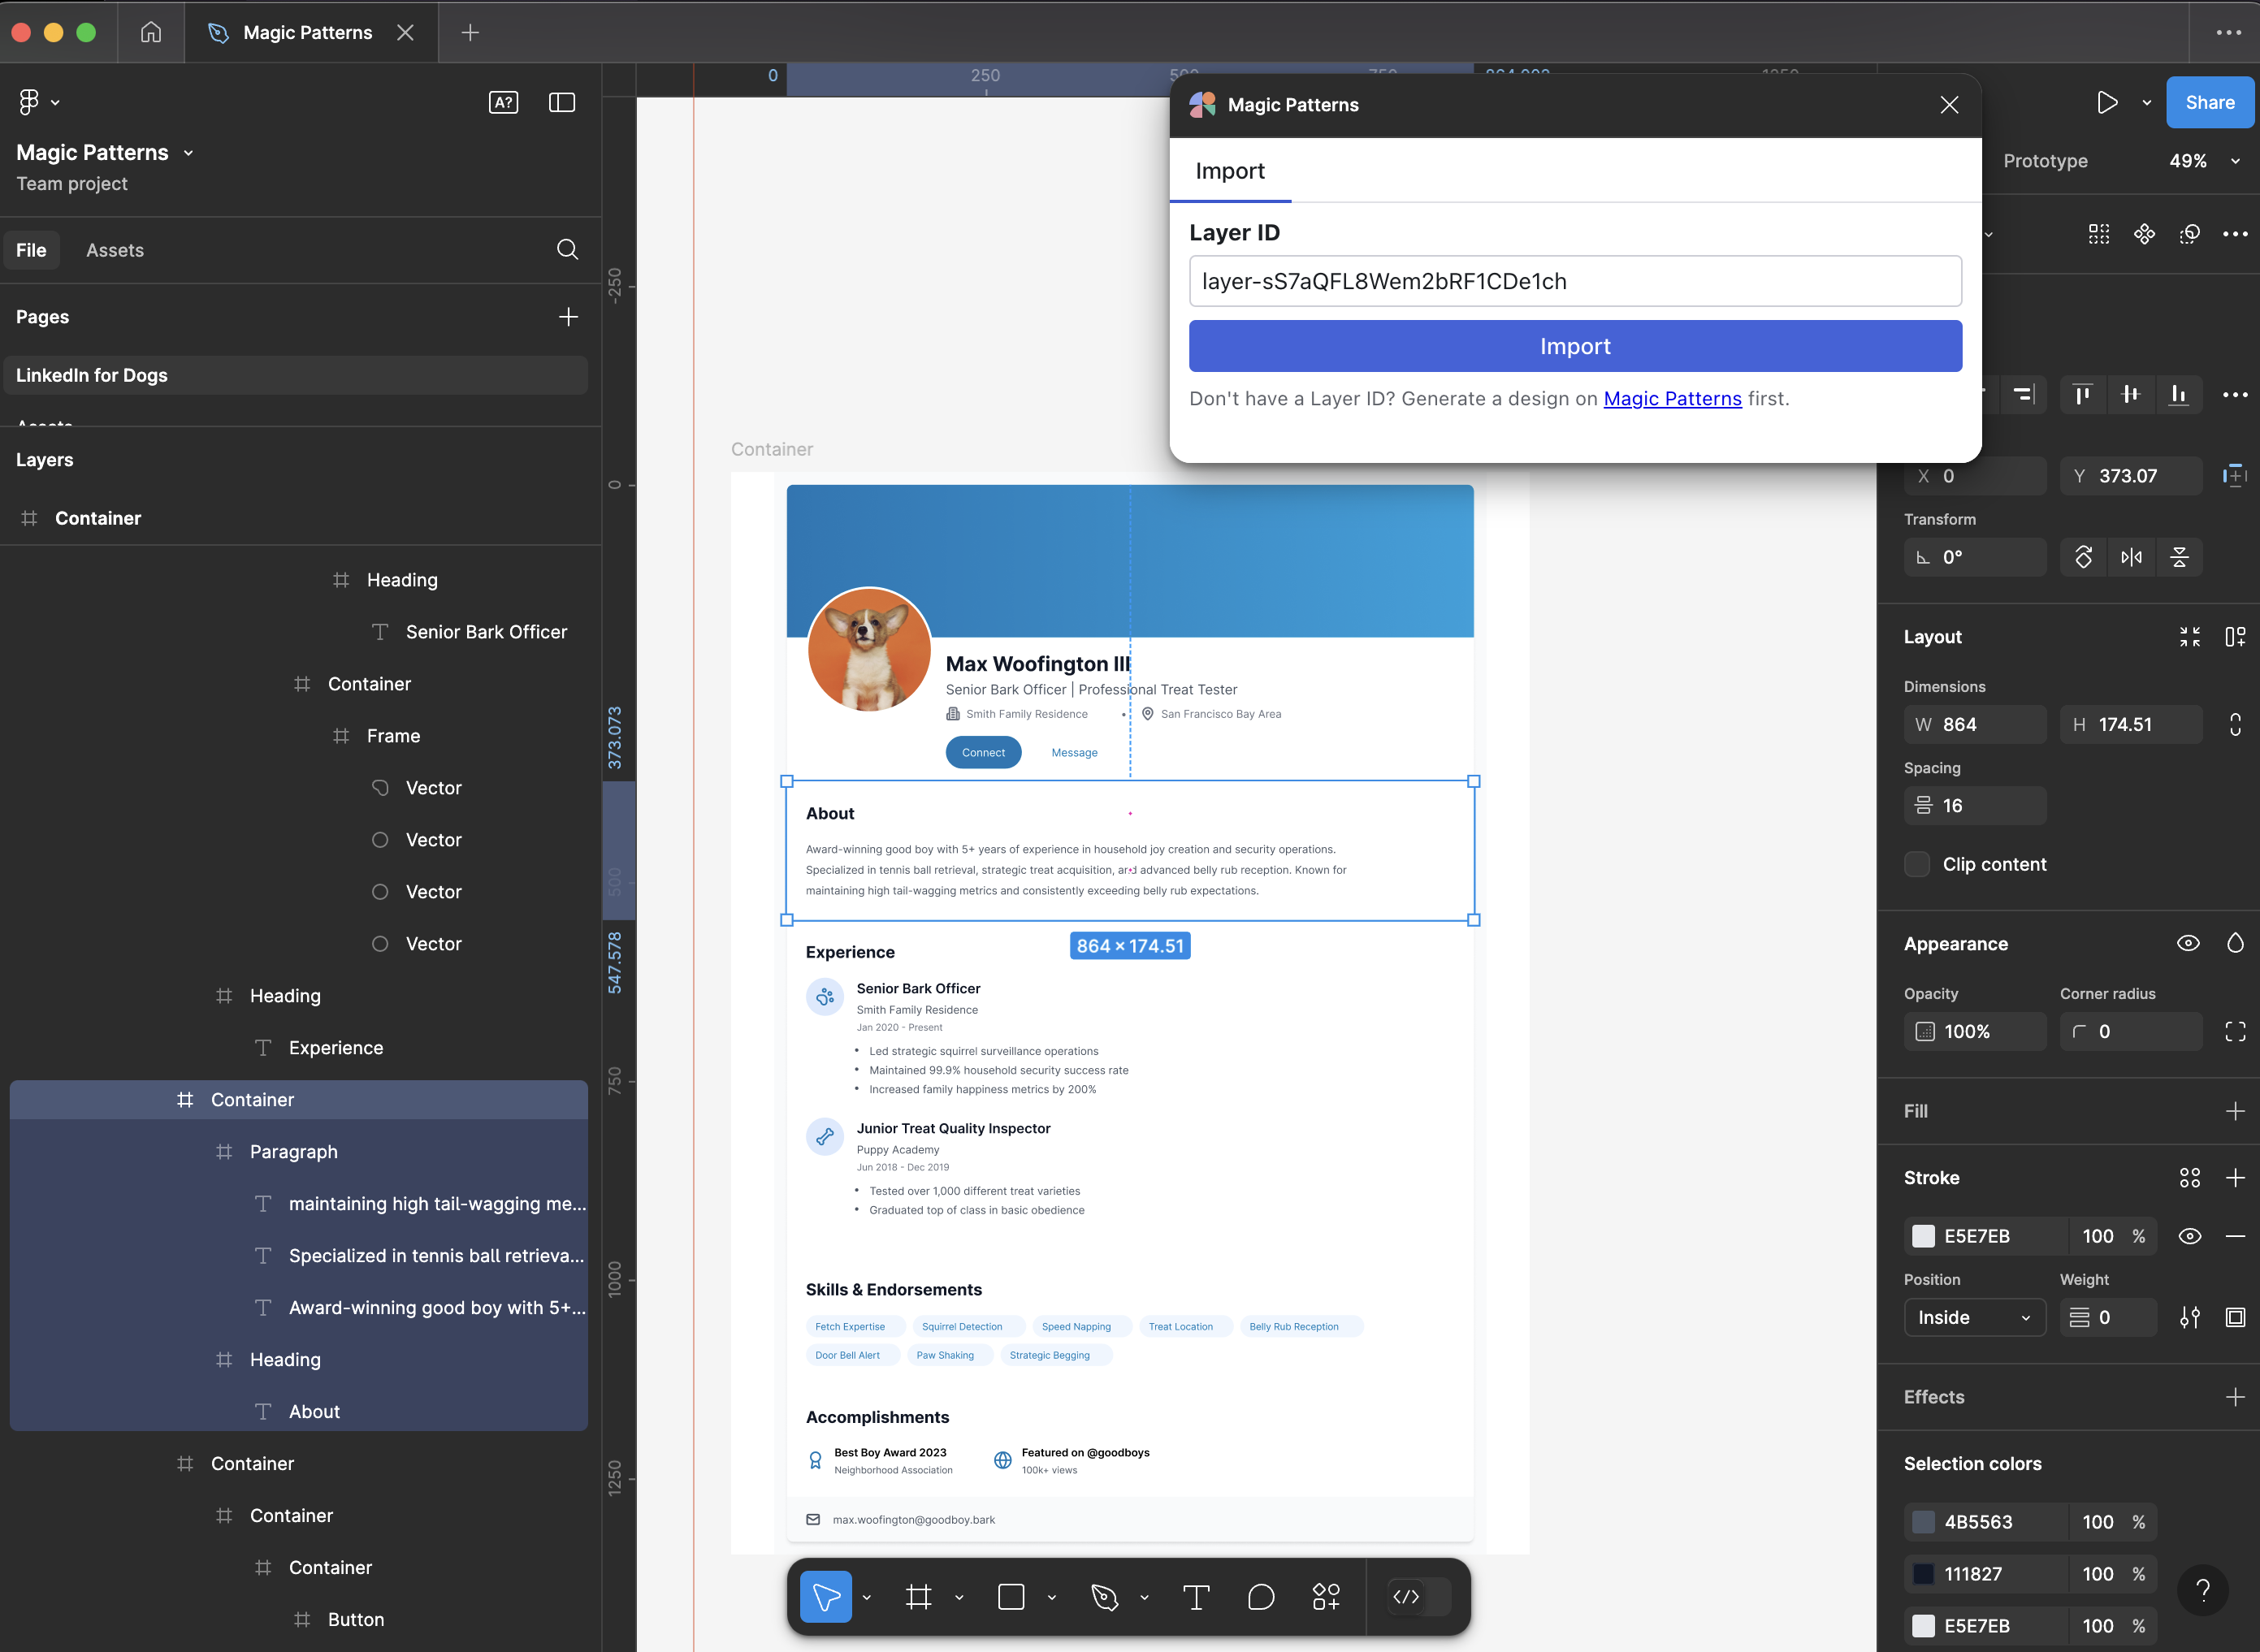Toggle stroke E5E7EB visibility eye
Screen dimensions: 2260x1652
click(x=2189, y=1236)
